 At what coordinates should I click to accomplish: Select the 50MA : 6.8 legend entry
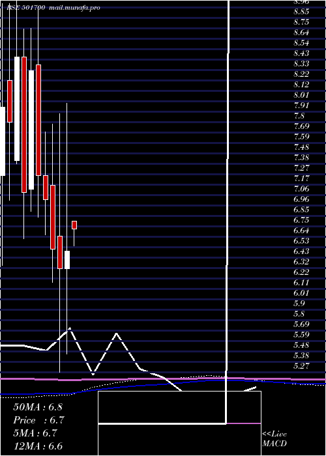coord(38,407)
